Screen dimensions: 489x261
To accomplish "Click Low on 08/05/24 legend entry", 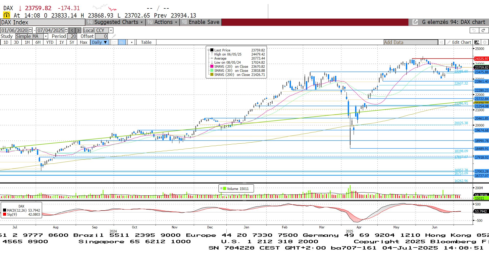I will click(237, 62).
